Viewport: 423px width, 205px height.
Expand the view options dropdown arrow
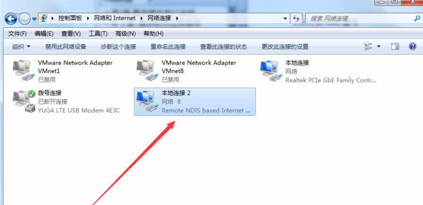379,47
